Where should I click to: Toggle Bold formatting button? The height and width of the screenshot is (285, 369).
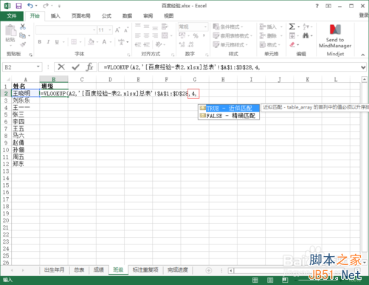[x=40, y=42]
